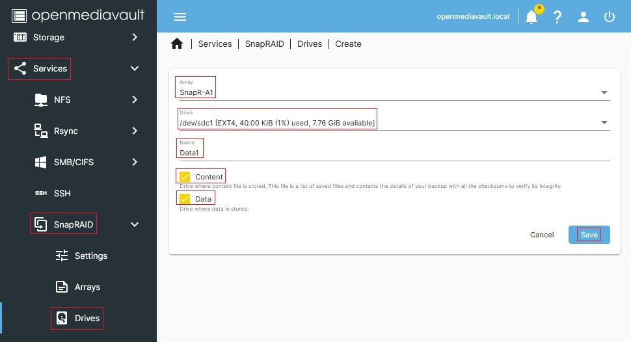
Task: Open SnapRAID Settings in the sidebar
Action: point(90,256)
